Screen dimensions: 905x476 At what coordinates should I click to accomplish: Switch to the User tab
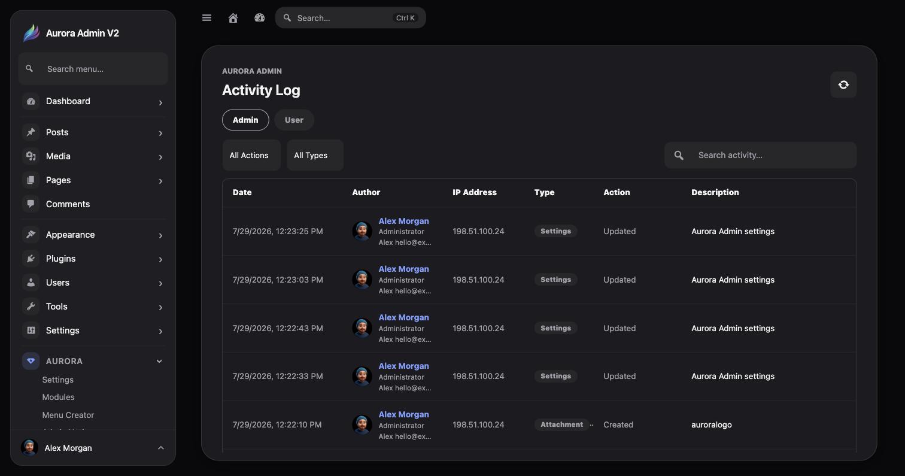tap(294, 120)
